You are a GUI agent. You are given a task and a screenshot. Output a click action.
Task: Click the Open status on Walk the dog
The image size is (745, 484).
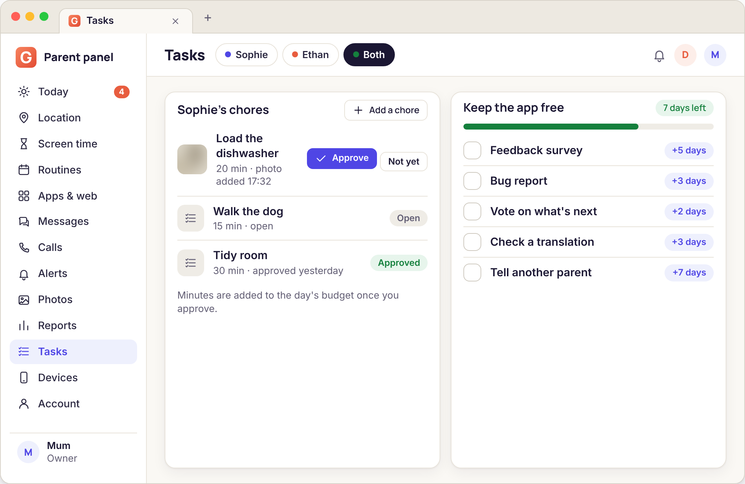(408, 218)
